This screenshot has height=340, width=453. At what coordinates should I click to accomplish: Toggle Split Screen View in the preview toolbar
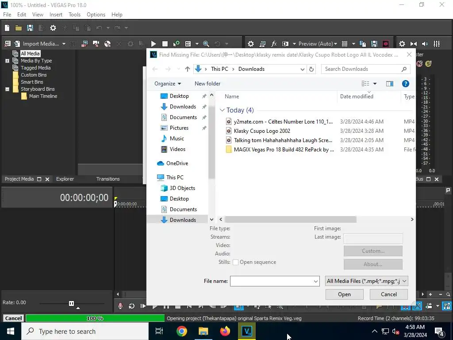(x=285, y=44)
